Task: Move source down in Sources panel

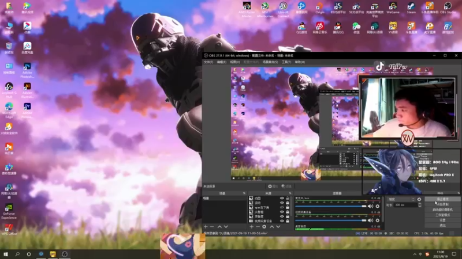Action: pos(278,227)
